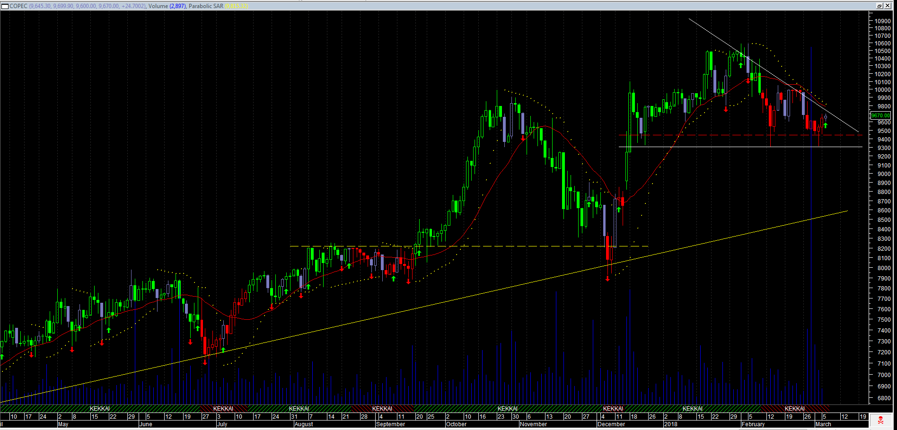
Task: Click the red skull icon button
Action: 880,420
